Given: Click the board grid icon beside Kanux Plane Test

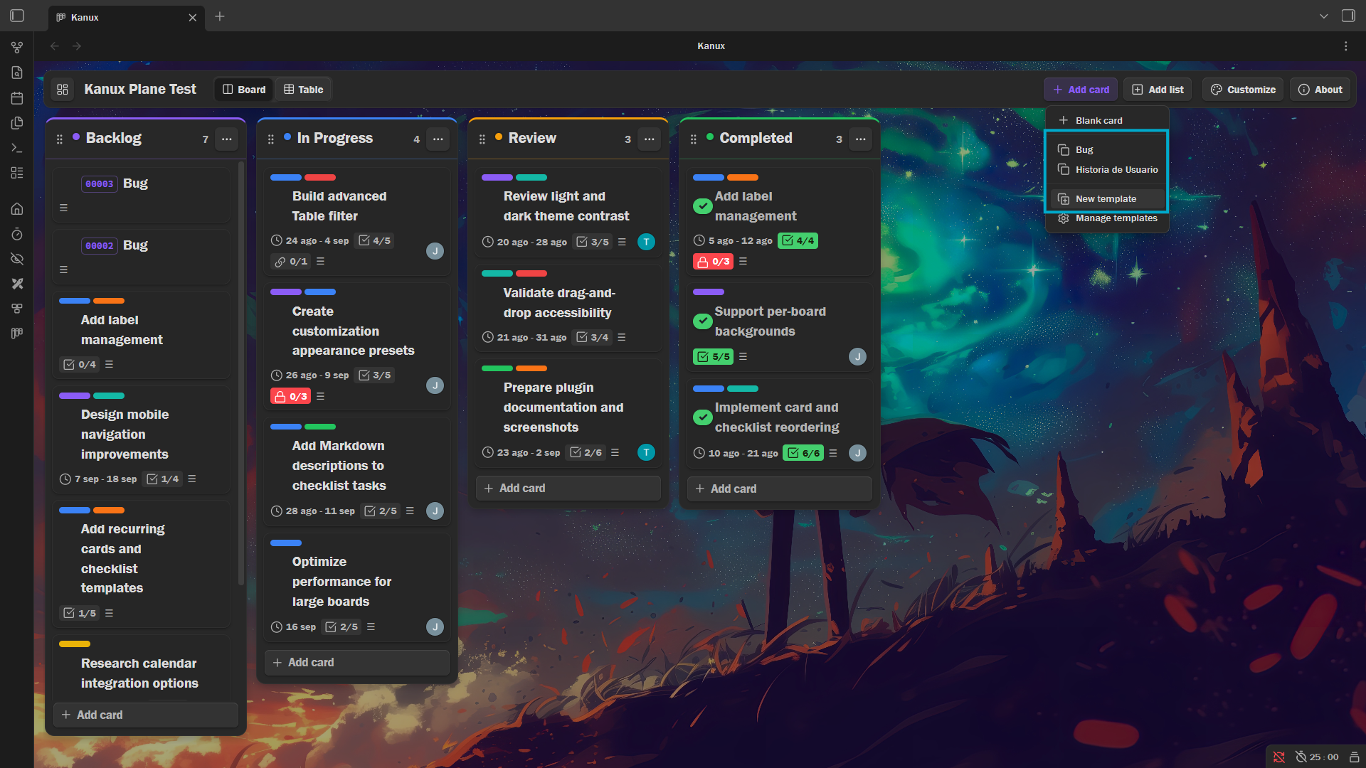Looking at the screenshot, I should 63,90.
